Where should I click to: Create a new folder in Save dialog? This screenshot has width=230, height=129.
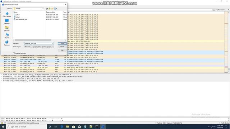click(x=52, y=9)
